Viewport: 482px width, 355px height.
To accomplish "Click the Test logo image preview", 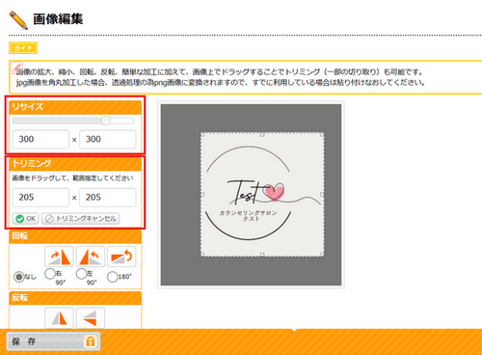I will [262, 195].
